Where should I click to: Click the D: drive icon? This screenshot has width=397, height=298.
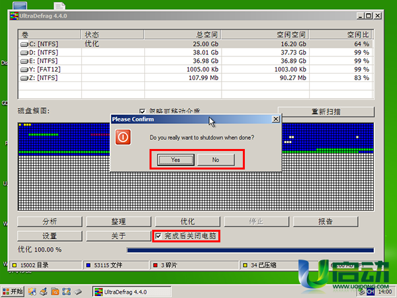tap(24, 53)
